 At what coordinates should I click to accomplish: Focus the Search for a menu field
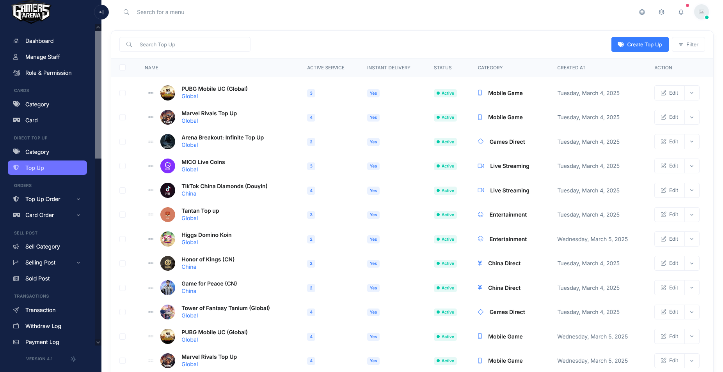[160, 12]
